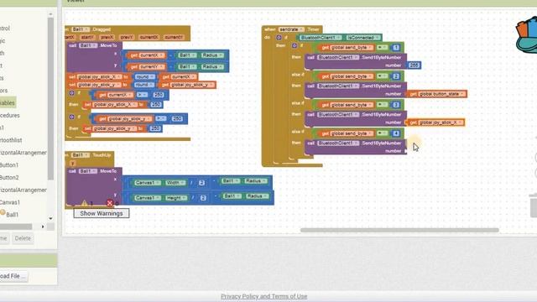The image size is (537, 302).
Task: Open the Width property dropdown
Action: 175,183
